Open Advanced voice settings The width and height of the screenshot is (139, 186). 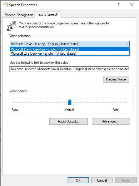(111, 121)
